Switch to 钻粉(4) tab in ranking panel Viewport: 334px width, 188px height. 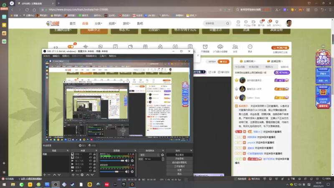(284, 67)
